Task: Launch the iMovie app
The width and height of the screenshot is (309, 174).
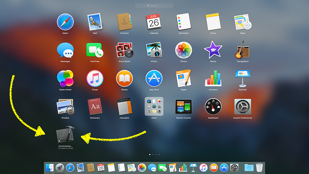Action: tap(213, 50)
